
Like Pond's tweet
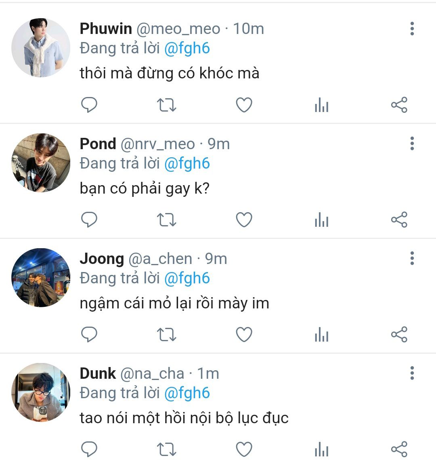[244, 220]
